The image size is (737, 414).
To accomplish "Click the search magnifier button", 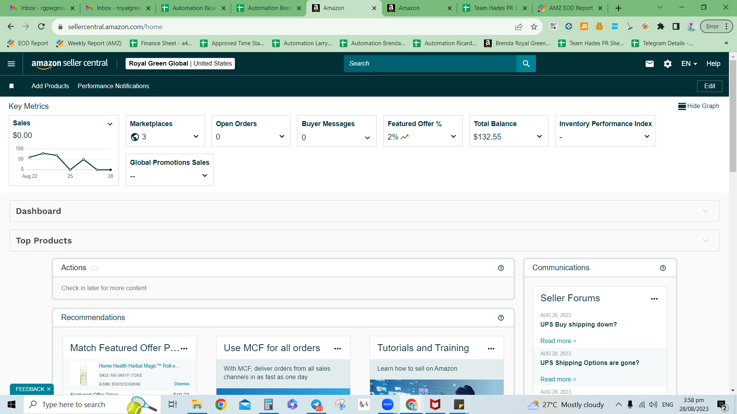I will [526, 64].
